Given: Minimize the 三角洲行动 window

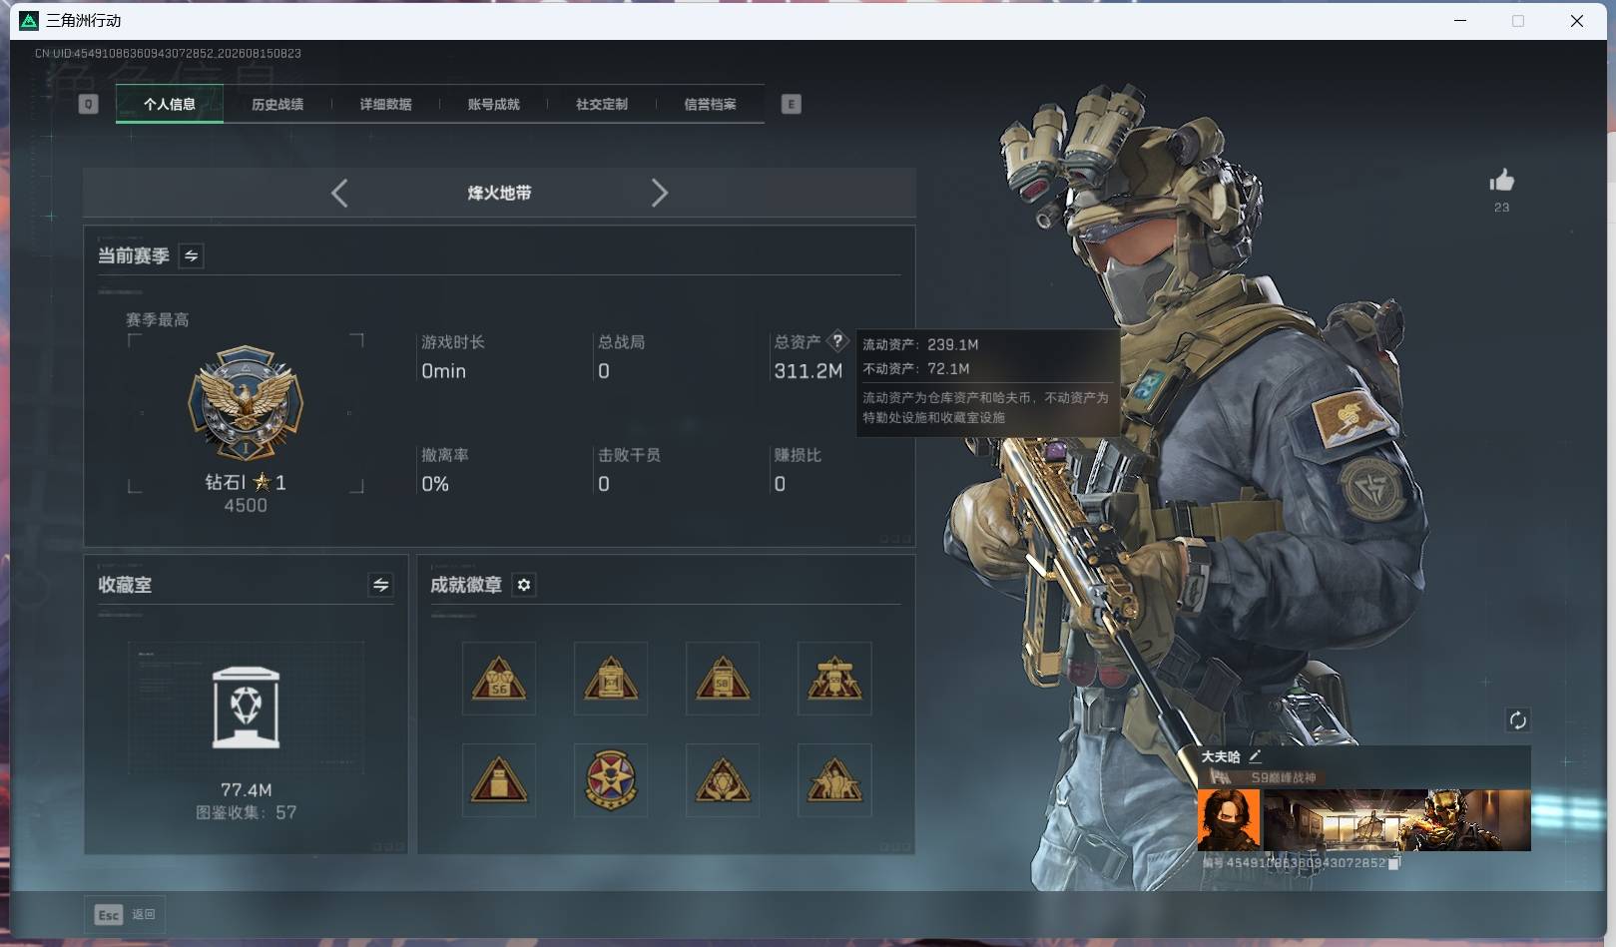Looking at the screenshot, I should [x=1460, y=20].
